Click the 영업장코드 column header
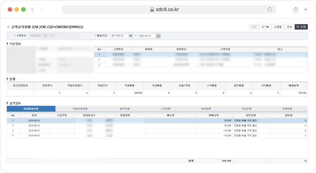This screenshot has height=173, width=316. tap(89, 115)
